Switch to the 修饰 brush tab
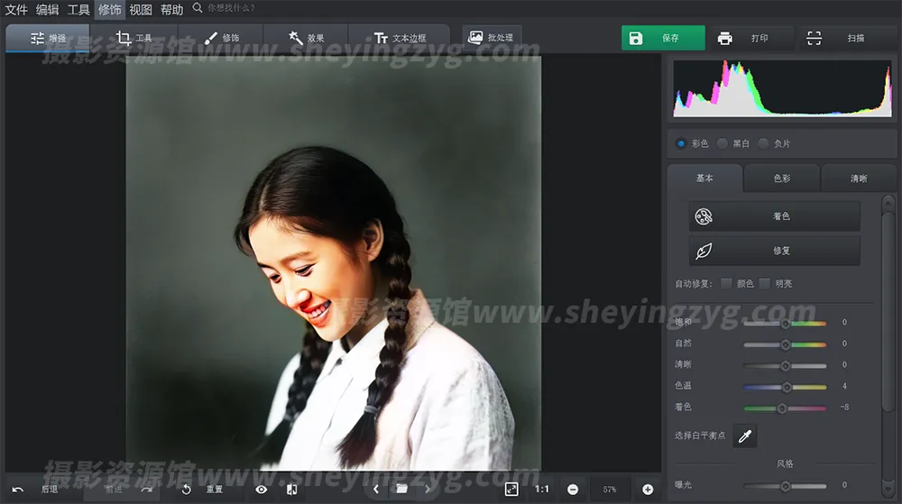The image size is (902, 504). pos(221,38)
